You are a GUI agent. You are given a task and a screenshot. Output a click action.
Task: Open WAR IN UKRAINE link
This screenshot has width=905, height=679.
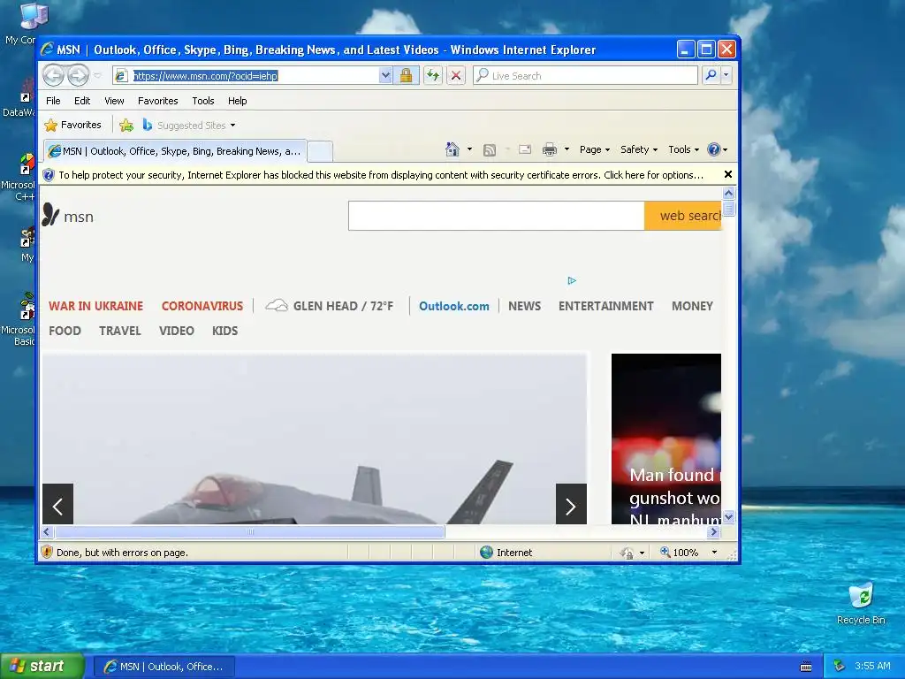[x=95, y=306]
